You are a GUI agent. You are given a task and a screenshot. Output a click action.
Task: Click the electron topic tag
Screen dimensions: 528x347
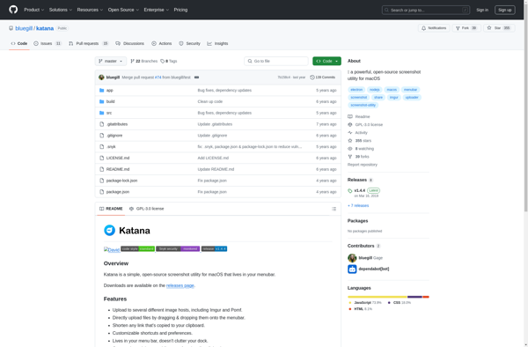point(356,90)
